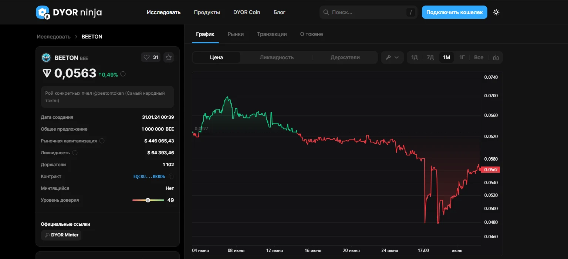Open price change info icon
The image size is (568, 259).
(x=123, y=74)
